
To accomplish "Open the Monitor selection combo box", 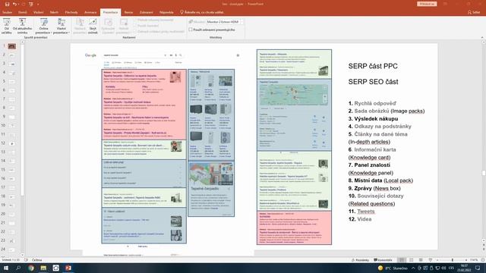I will 225,22.
